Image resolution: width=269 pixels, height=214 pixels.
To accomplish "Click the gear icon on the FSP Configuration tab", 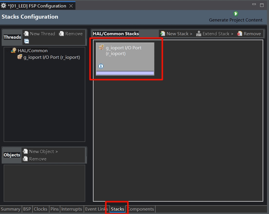I will click(x=4, y=6).
